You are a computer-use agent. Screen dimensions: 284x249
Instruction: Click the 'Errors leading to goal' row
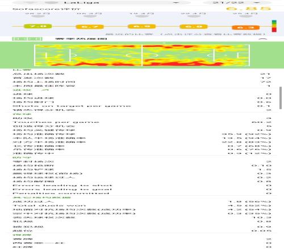(x=142, y=190)
